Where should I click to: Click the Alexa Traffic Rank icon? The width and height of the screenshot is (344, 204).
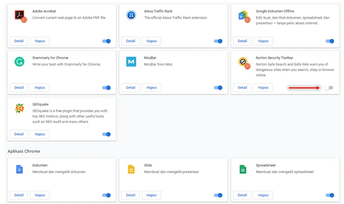pyautogui.click(x=131, y=15)
